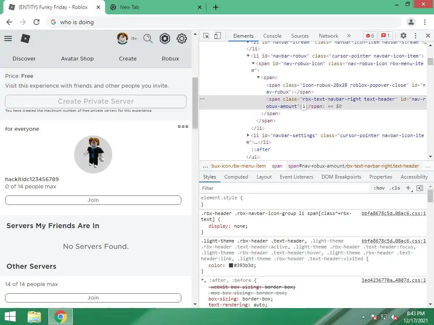Open the DOM Breakpoints pane tab

[341, 177]
